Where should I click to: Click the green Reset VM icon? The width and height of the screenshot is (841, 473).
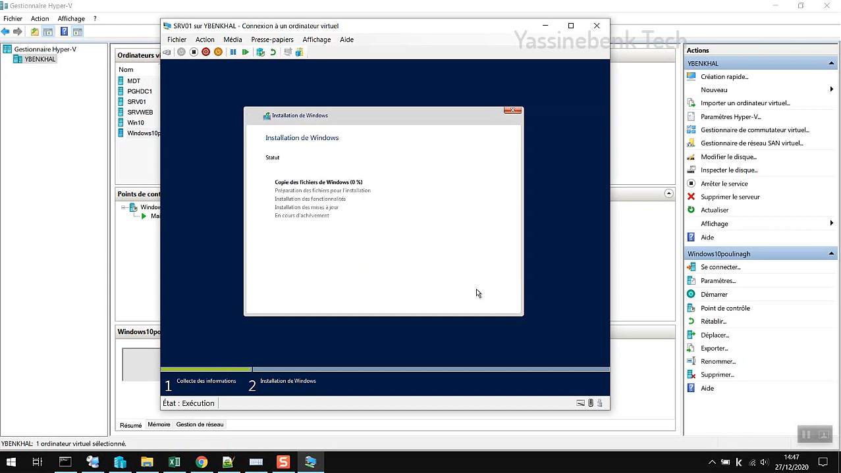pos(246,52)
